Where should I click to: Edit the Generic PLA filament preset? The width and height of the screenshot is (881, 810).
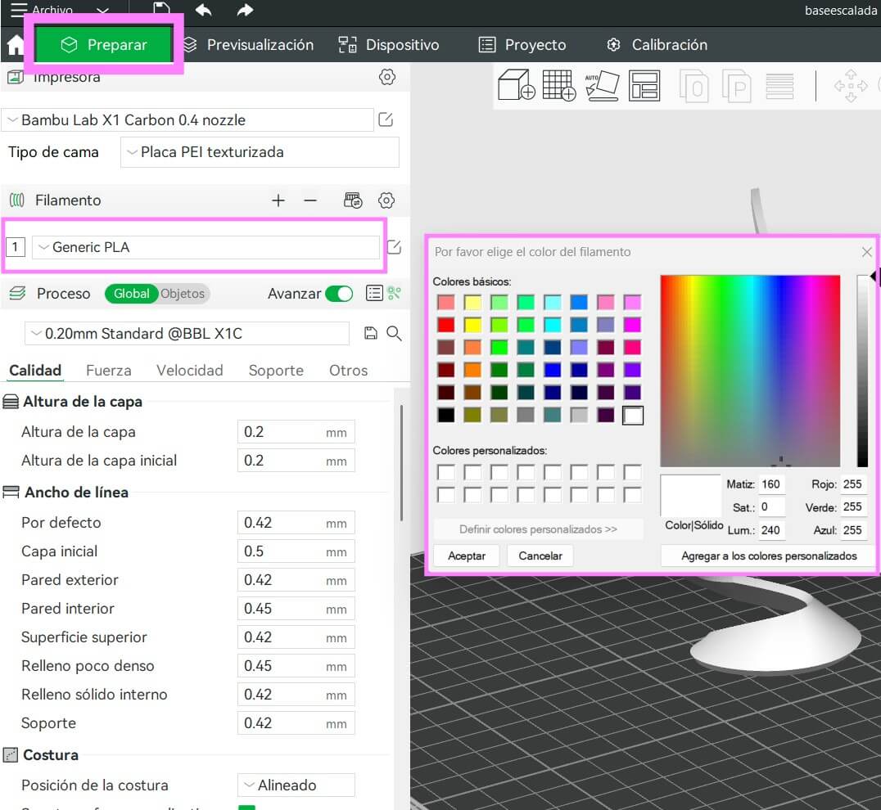coord(394,247)
